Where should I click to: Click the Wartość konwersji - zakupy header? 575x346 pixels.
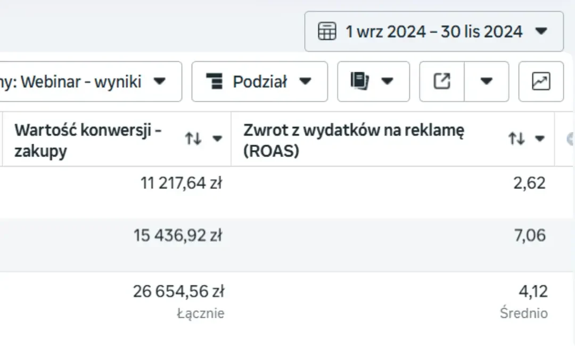(x=88, y=141)
